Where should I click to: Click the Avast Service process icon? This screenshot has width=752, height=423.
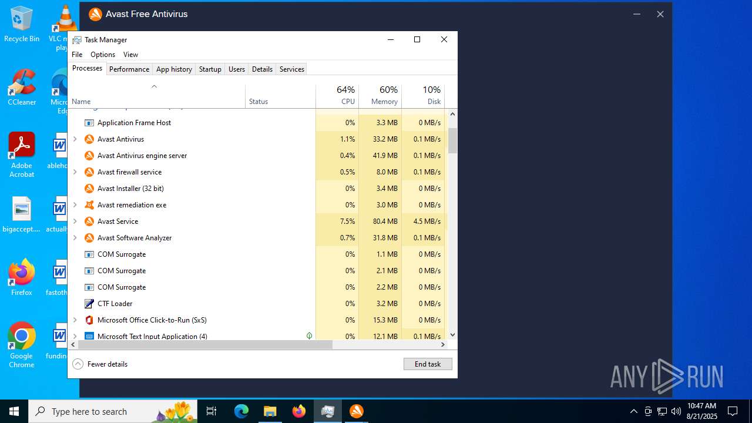coord(89,221)
